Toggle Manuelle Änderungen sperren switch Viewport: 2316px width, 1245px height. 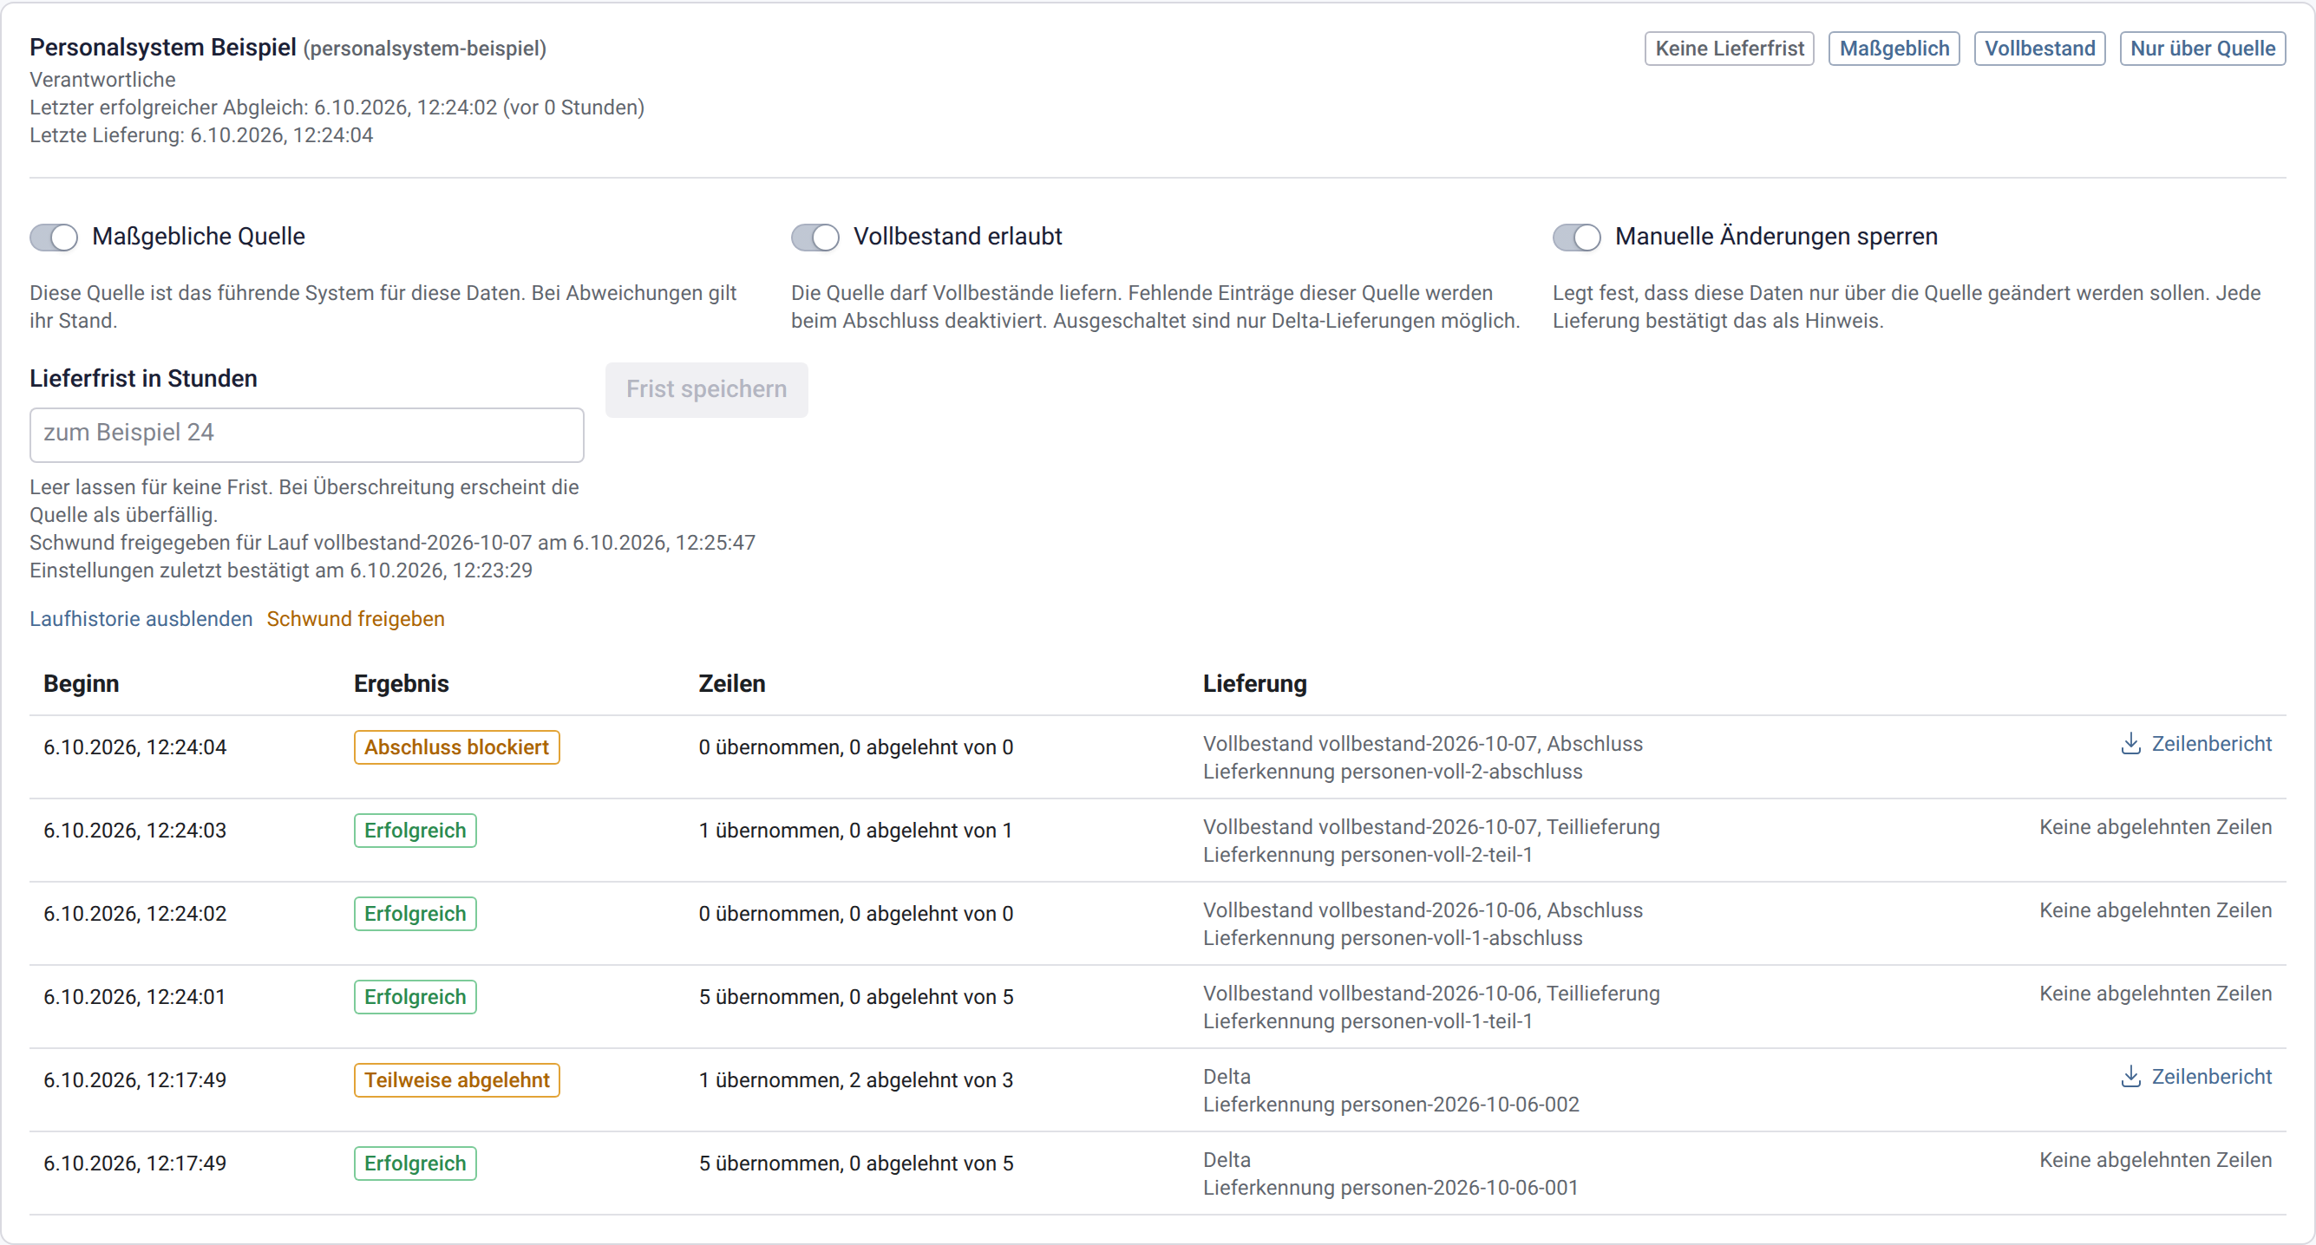[1576, 238]
